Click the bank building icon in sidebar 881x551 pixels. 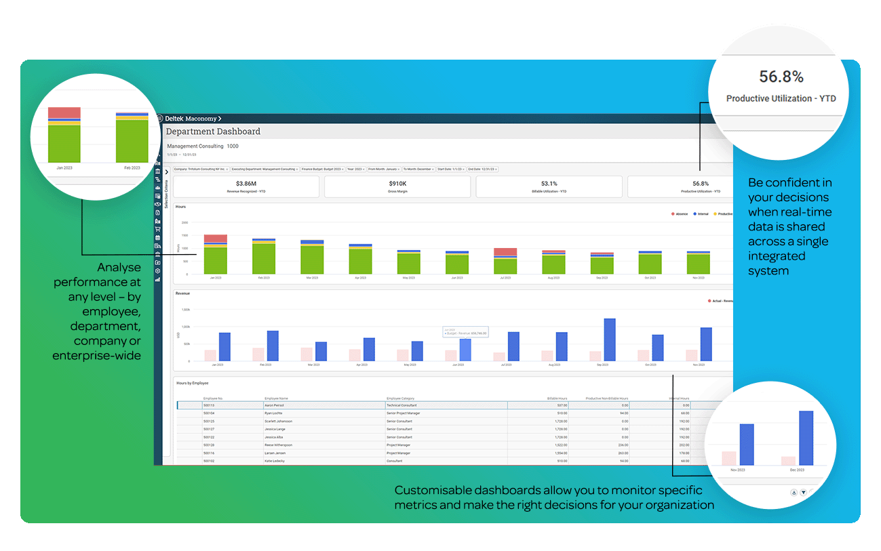158,171
